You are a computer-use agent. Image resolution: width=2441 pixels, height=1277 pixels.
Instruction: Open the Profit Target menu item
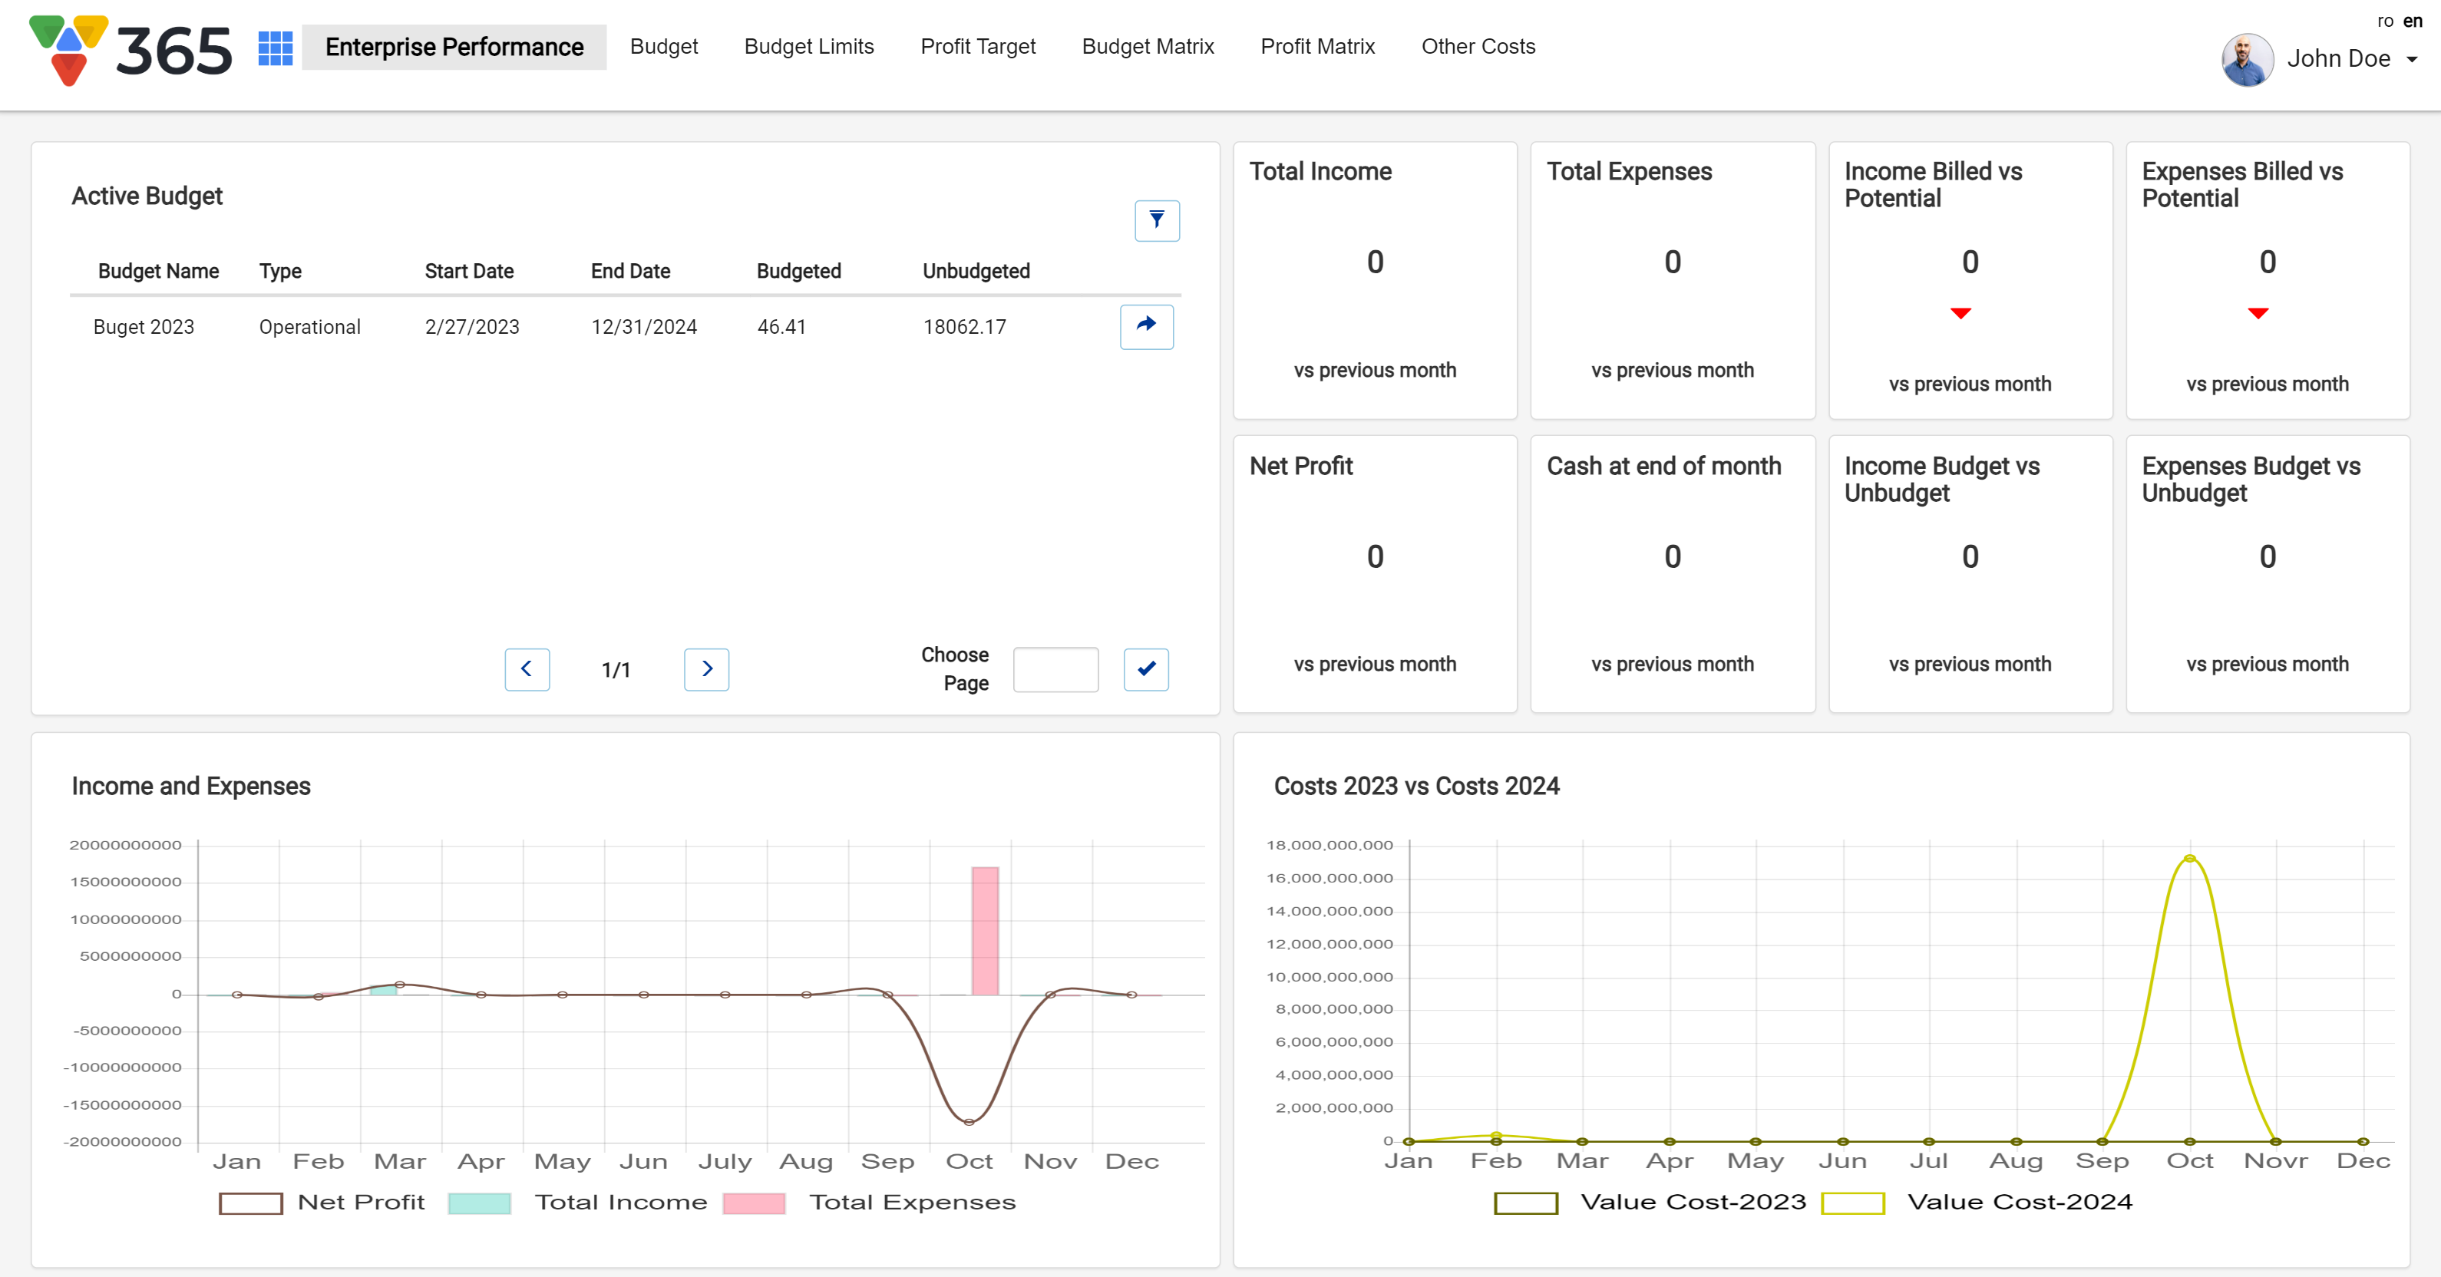(977, 46)
